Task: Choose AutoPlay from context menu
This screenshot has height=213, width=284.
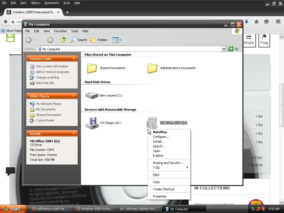Action: tap(169, 132)
